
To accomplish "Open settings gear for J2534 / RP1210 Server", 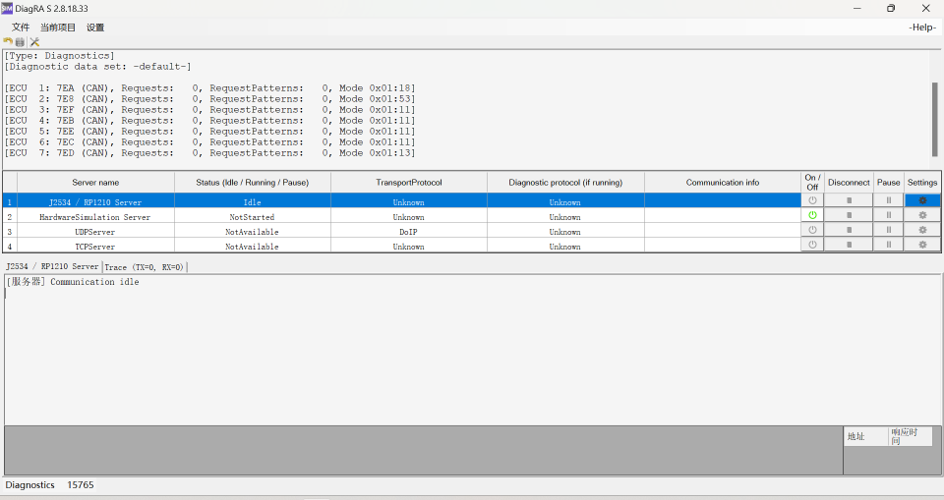I will [922, 200].
